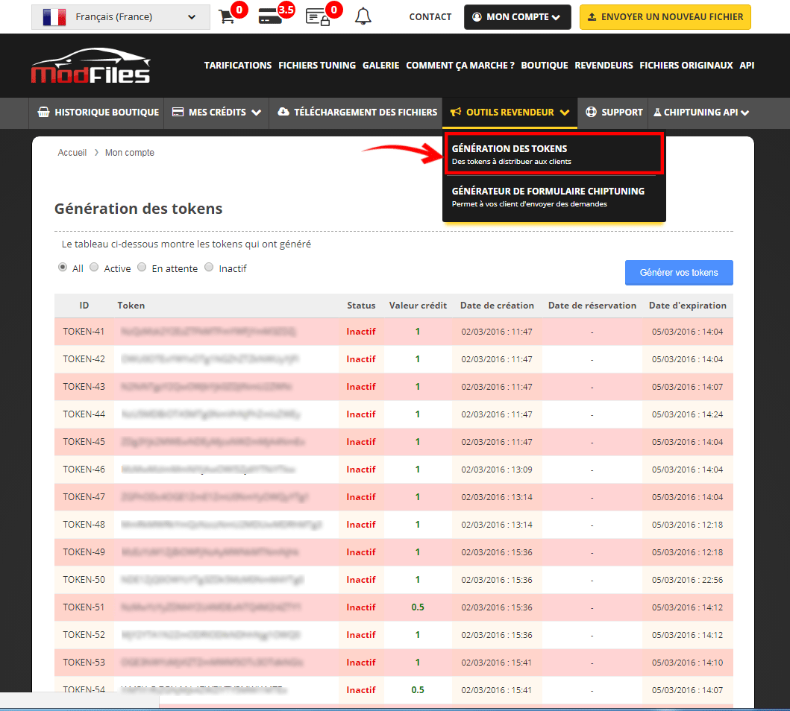Open the locked files icon
The height and width of the screenshot is (711, 790).
(x=316, y=17)
